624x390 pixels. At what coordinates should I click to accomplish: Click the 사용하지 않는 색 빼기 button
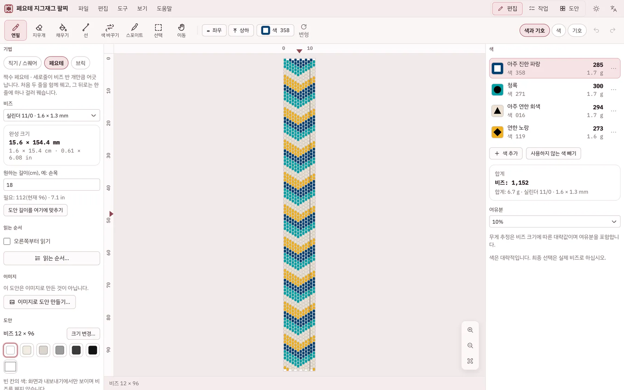point(553,153)
